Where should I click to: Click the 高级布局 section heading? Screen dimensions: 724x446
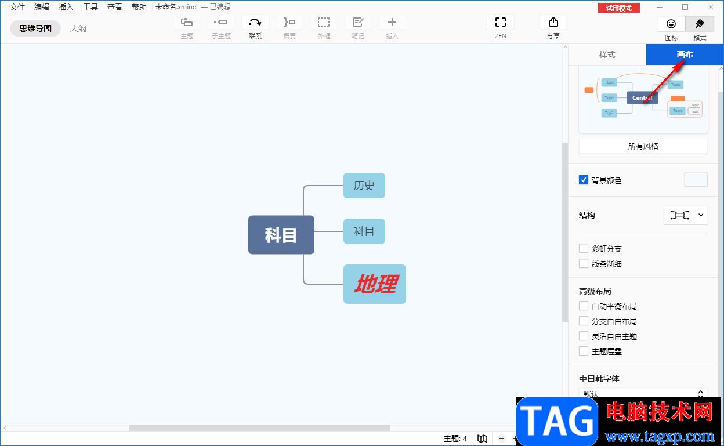[595, 291]
